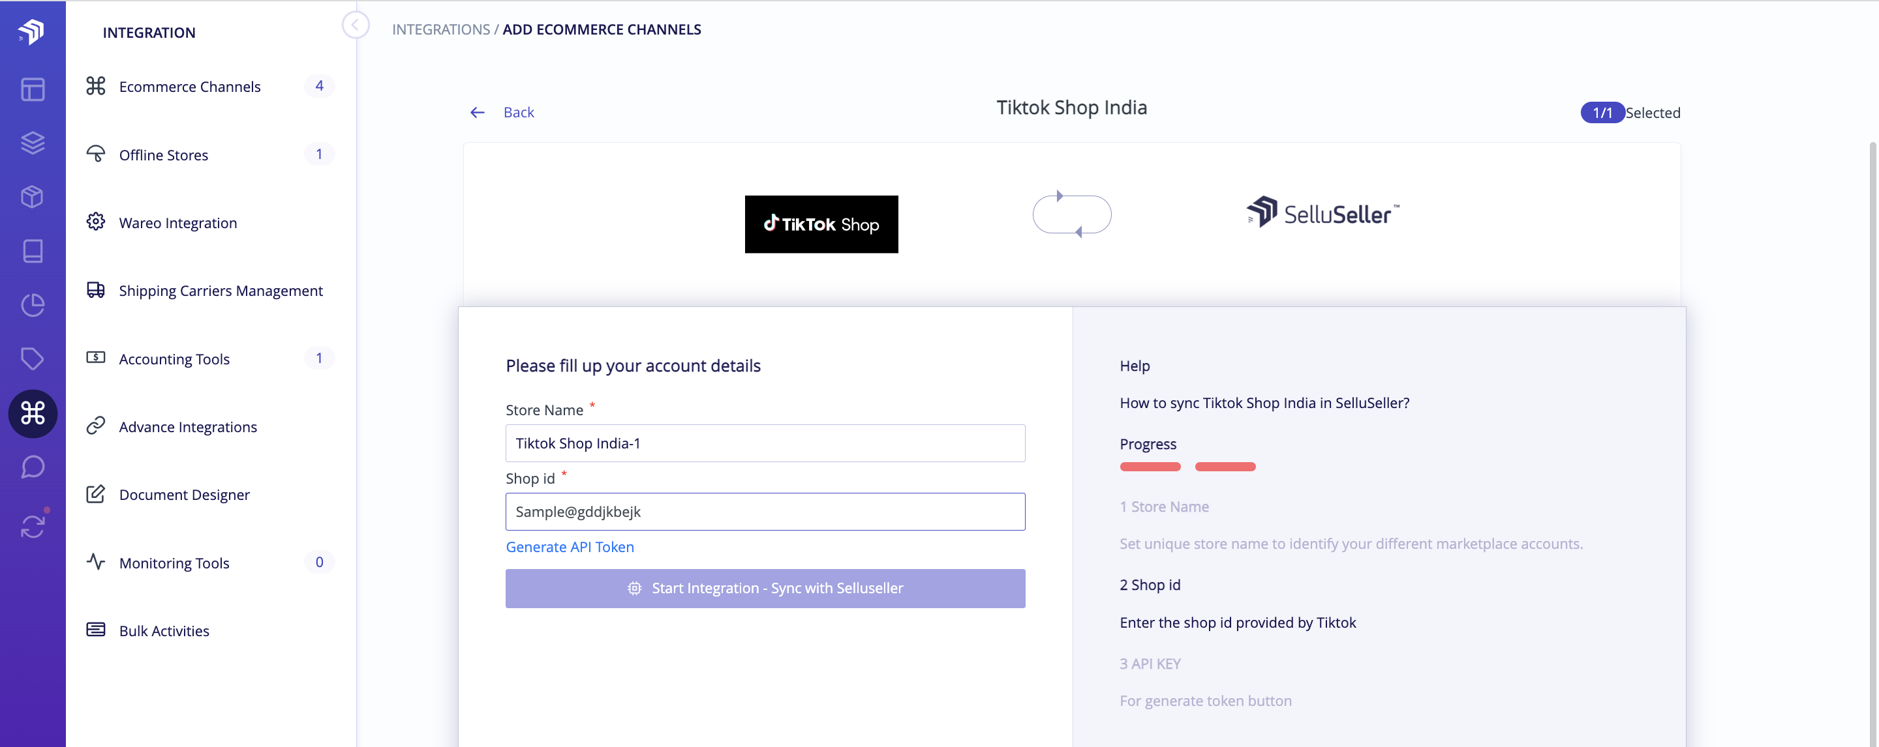This screenshot has height=747, width=1879.
Task: Click the sync arrows loop icon
Action: pyautogui.click(x=1071, y=214)
